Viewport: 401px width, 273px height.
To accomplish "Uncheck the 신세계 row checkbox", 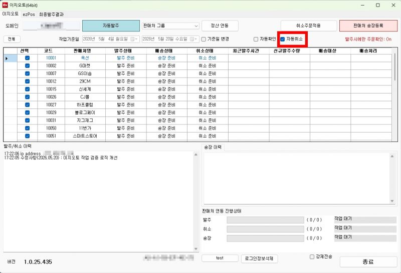I will point(28,89).
